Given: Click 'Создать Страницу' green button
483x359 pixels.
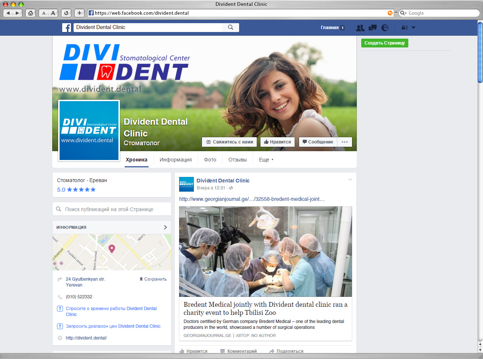Looking at the screenshot, I should 384,43.
